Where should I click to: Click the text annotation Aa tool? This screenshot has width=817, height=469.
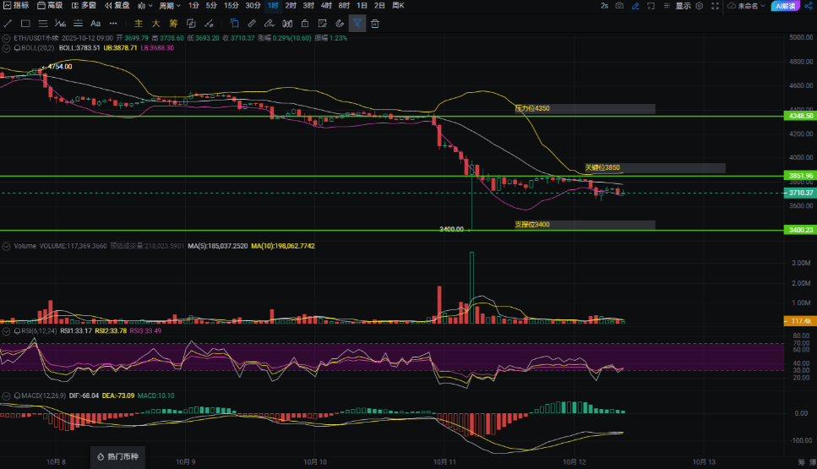pos(95,24)
